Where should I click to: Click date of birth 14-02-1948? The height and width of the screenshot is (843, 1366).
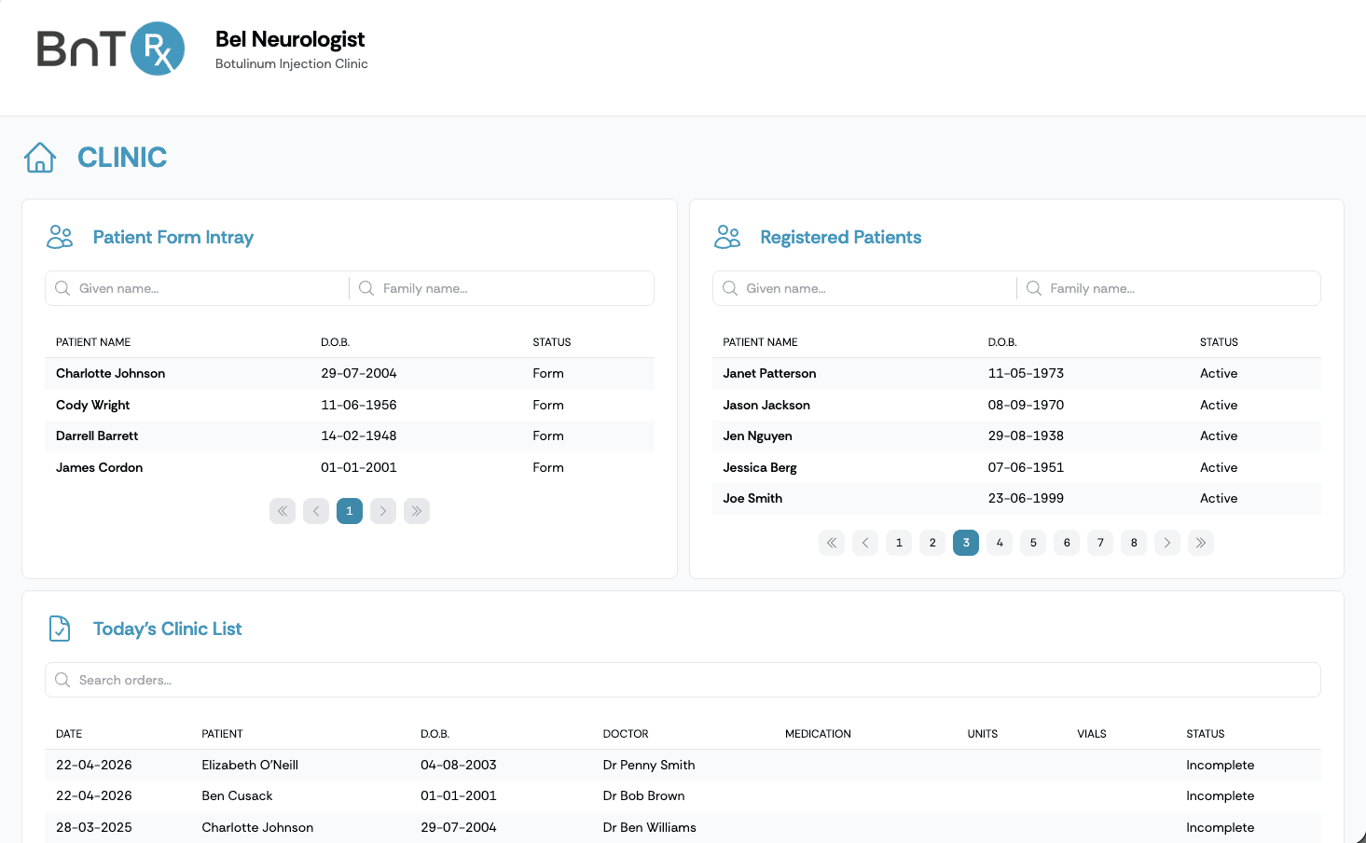[x=359, y=435]
